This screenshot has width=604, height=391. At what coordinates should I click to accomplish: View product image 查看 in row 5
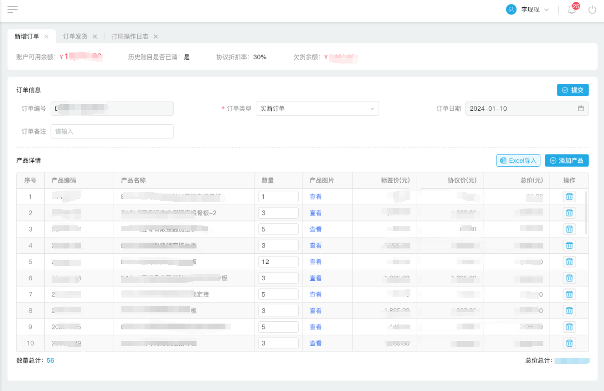coord(315,262)
